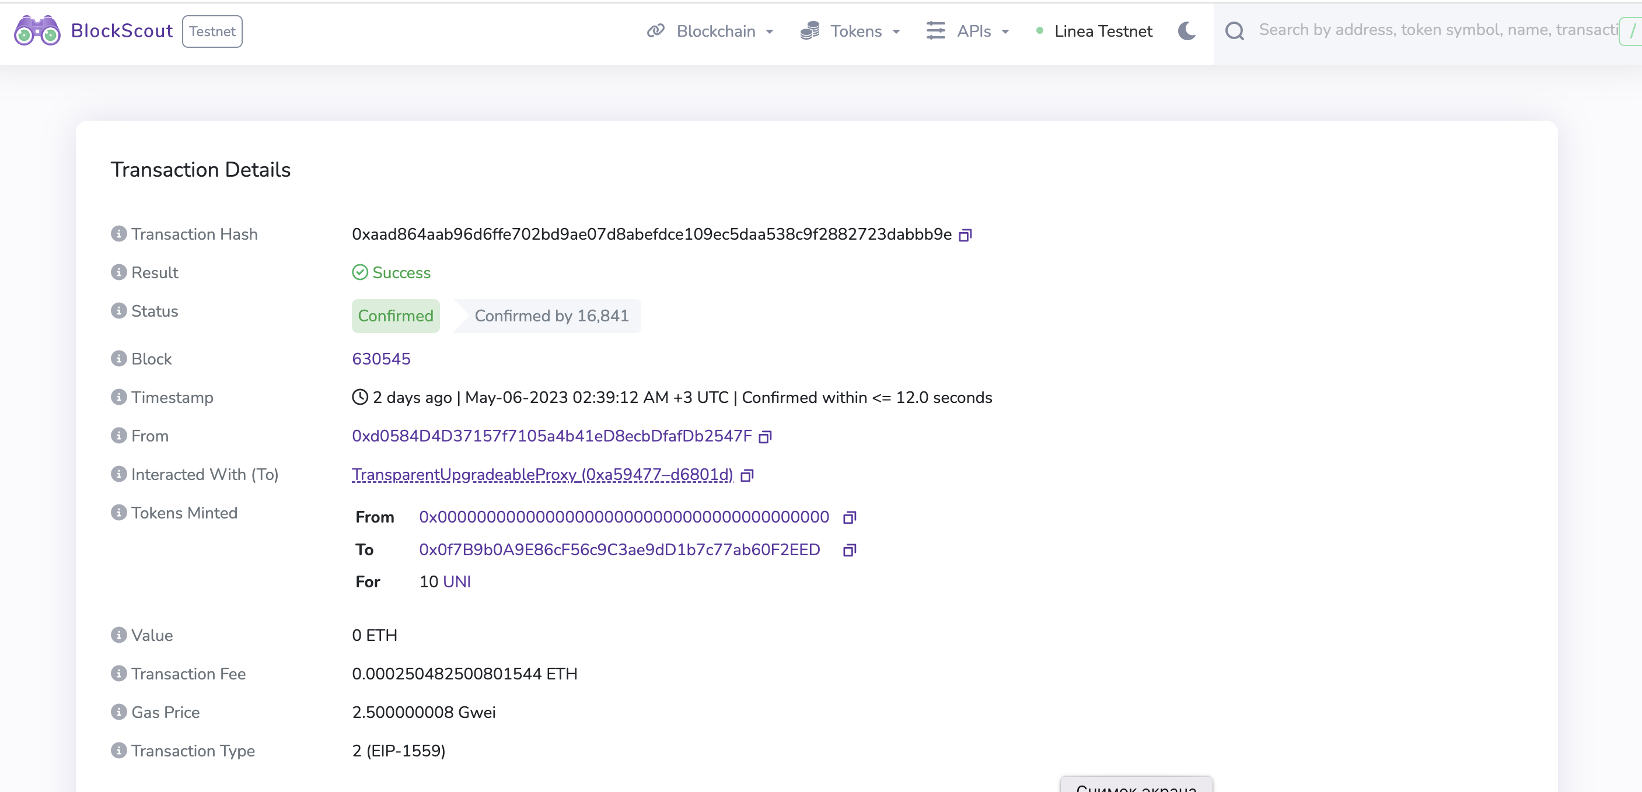
Task: Expand the APIs dropdown menu
Action: click(x=967, y=30)
